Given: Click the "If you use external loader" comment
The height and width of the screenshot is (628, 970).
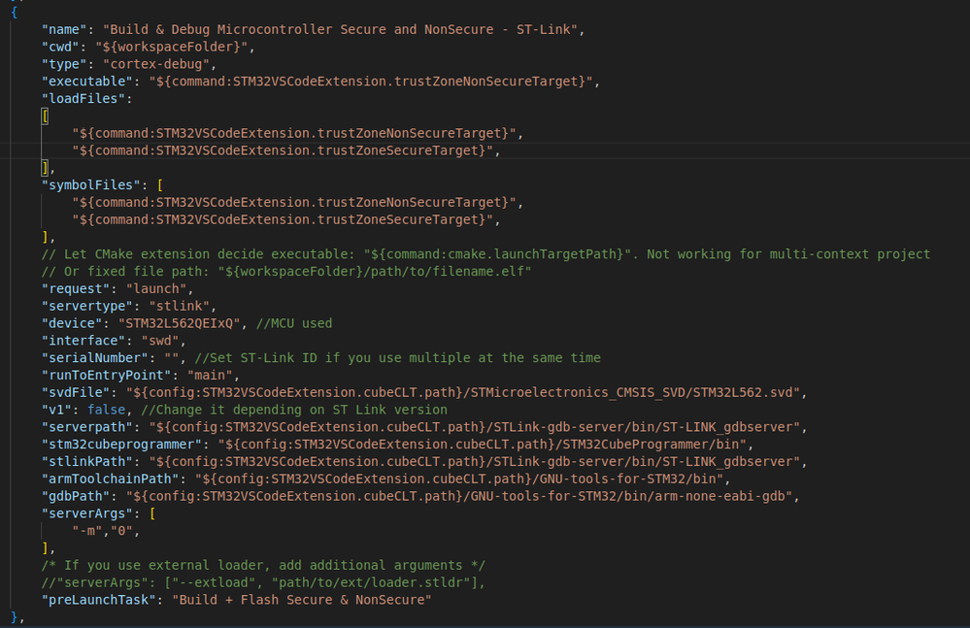Looking at the screenshot, I should tap(263, 566).
